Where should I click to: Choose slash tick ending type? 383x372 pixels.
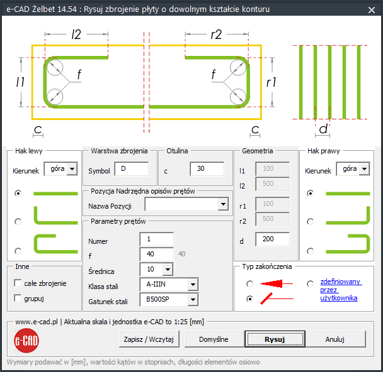pos(249,298)
